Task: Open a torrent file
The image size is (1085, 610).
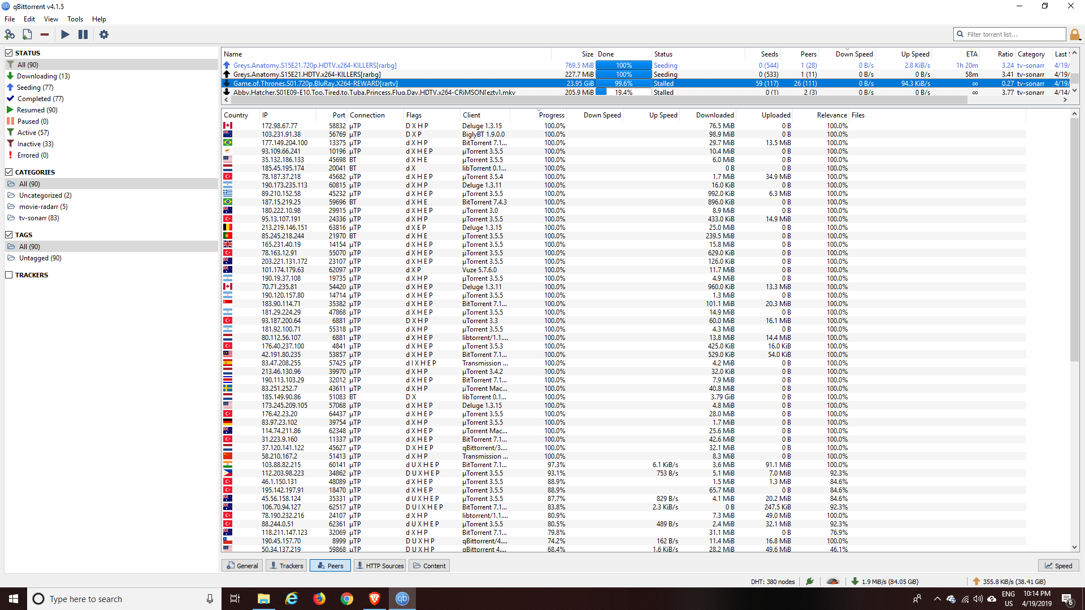Action: pos(27,34)
